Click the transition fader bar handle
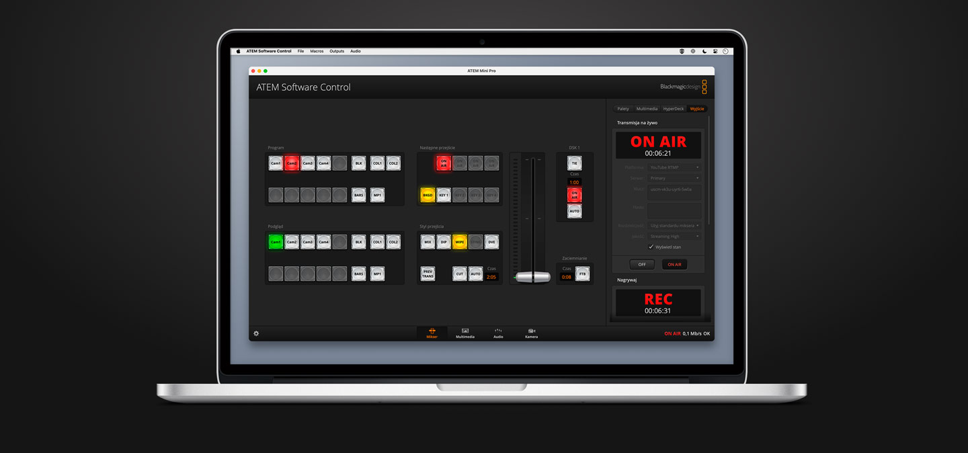Image resolution: width=968 pixels, height=453 pixels. coord(533,276)
